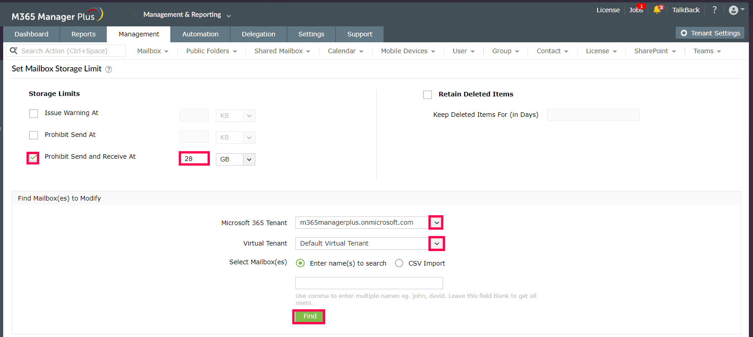Enable Issue Warning At checkbox
Screen dimensions: 753x337
pos(34,113)
